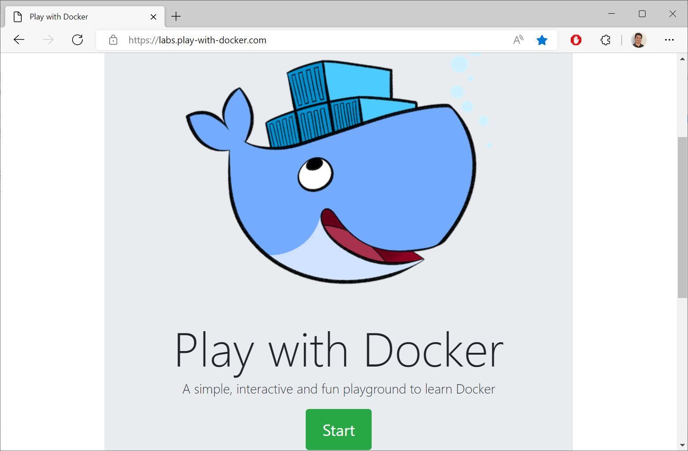Minimize the browser window
Image resolution: width=688 pixels, height=451 pixels.
(x=612, y=14)
